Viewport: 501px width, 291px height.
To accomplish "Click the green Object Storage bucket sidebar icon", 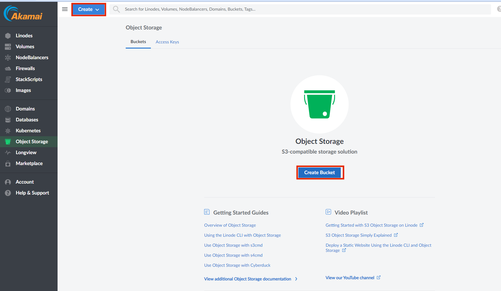I will pos(8,142).
